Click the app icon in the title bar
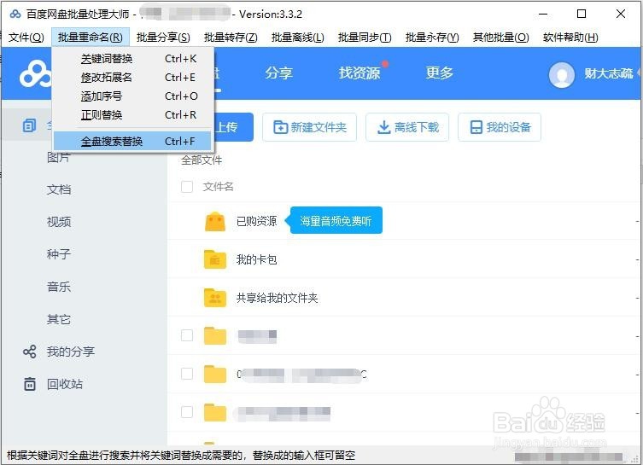The height and width of the screenshot is (465, 643). tap(15, 14)
